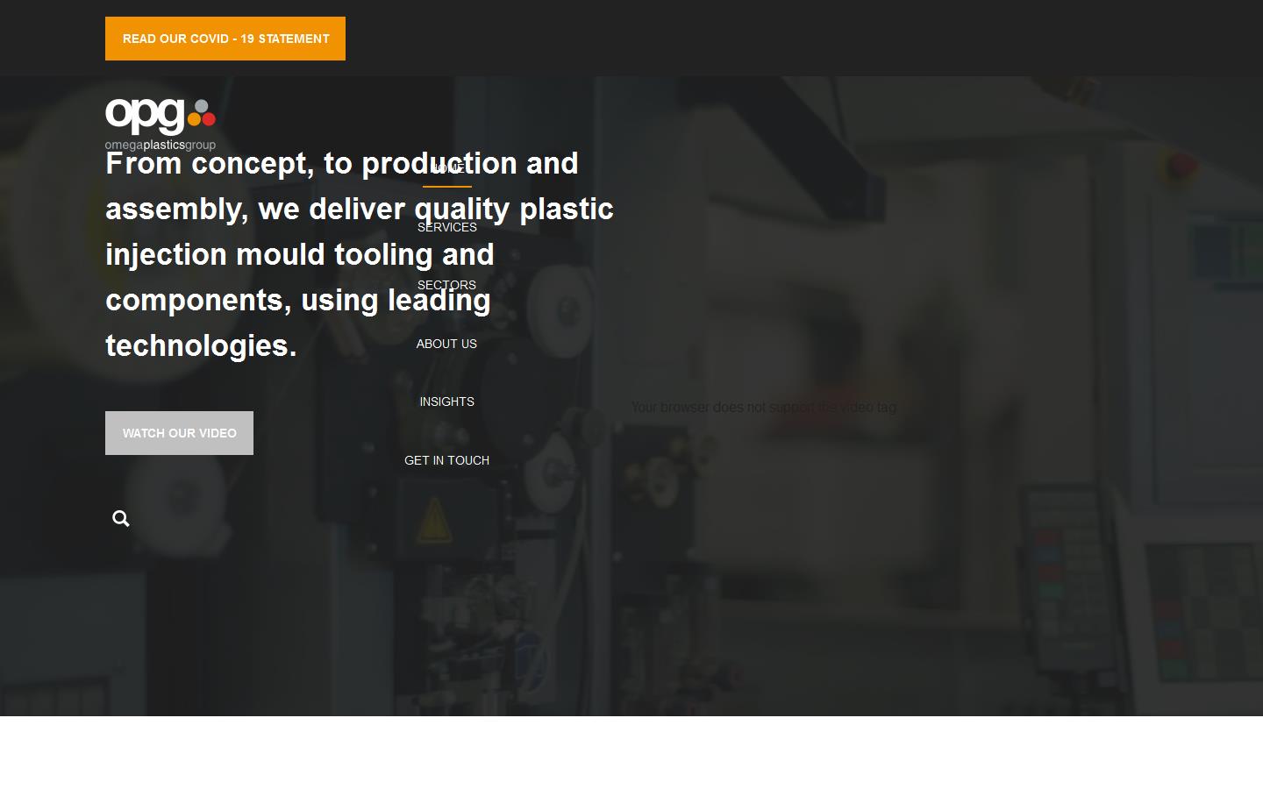Open the Home menu item
1263x789 pixels.
point(446,168)
